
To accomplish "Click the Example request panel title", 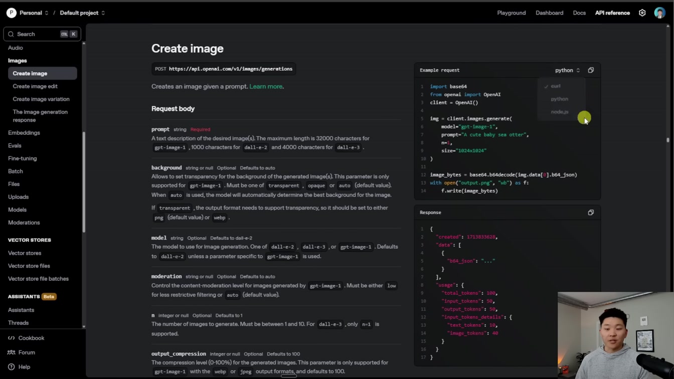I will click(439, 70).
